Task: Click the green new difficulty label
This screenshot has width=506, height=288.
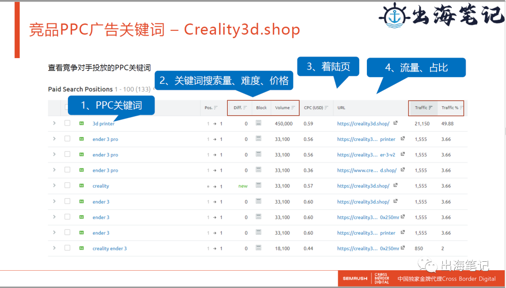Action: pyautogui.click(x=243, y=186)
